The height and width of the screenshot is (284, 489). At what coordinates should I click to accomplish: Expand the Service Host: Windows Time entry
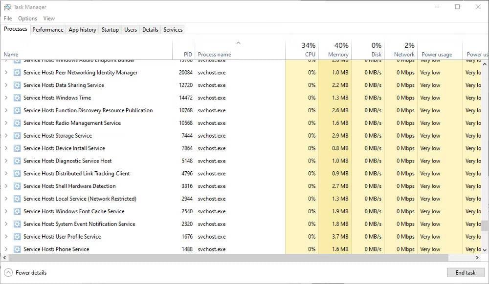(x=5, y=98)
